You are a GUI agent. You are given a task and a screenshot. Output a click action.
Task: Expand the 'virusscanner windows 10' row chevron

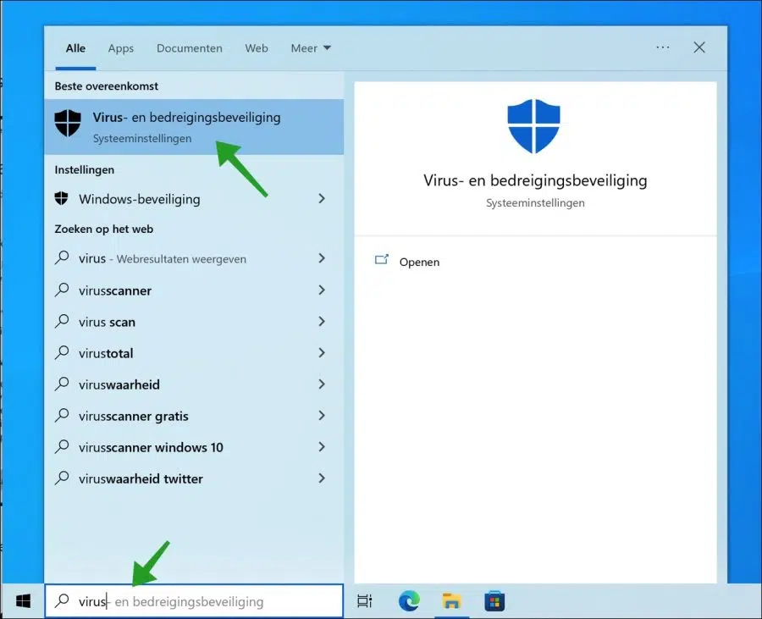(321, 446)
